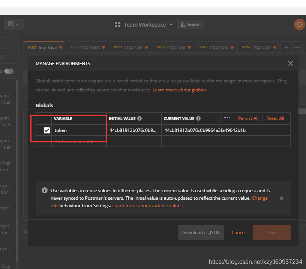Click Download as JSON button
The height and width of the screenshot is (269, 306).
tap(201, 233)
